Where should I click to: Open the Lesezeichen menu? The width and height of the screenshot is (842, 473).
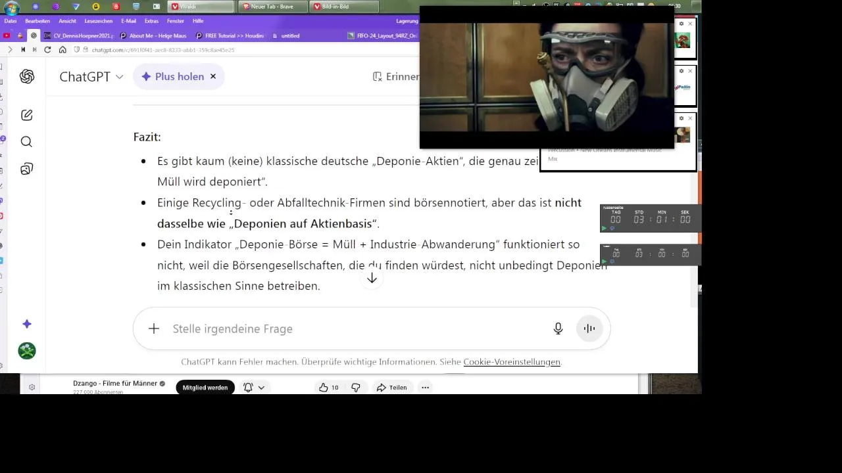(x=99, y=21)
